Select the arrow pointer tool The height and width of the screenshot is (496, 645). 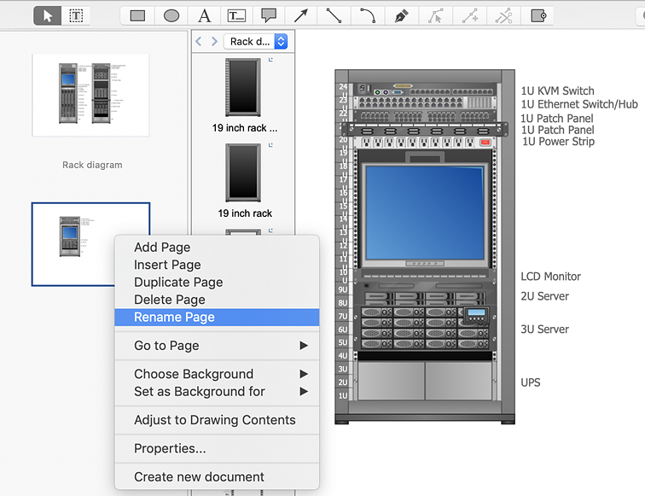click(47, 15)
